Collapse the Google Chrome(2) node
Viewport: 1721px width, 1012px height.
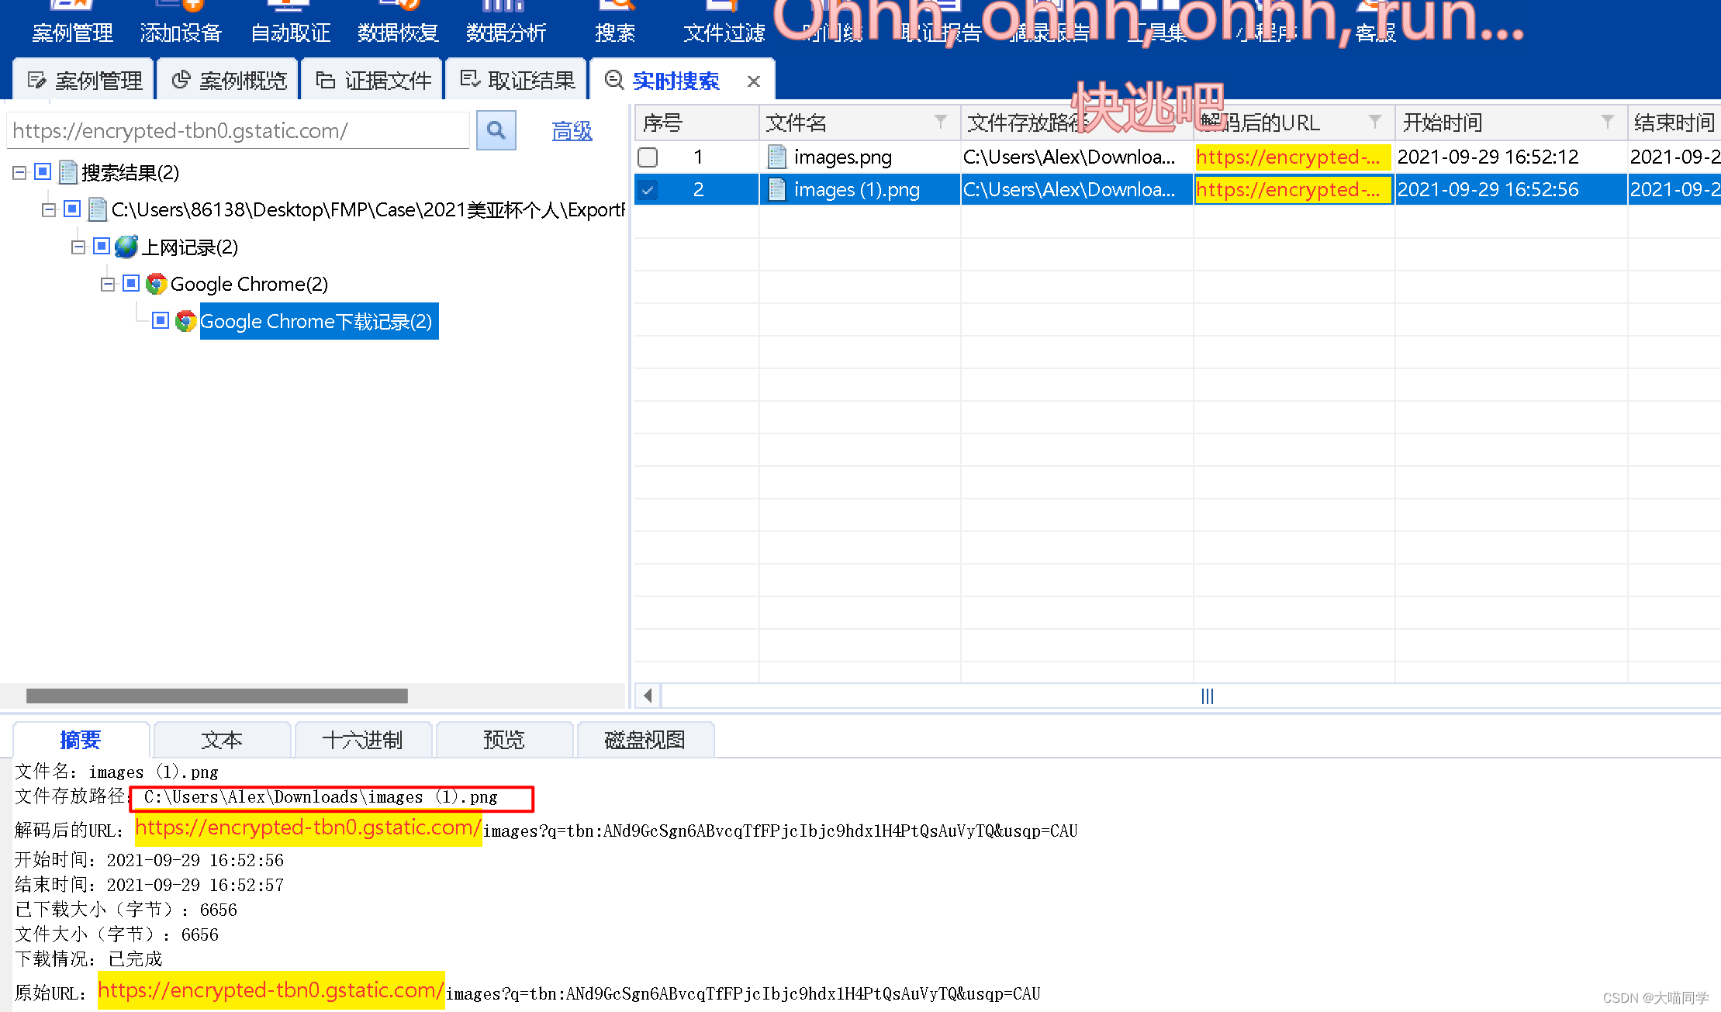(108, 284)
